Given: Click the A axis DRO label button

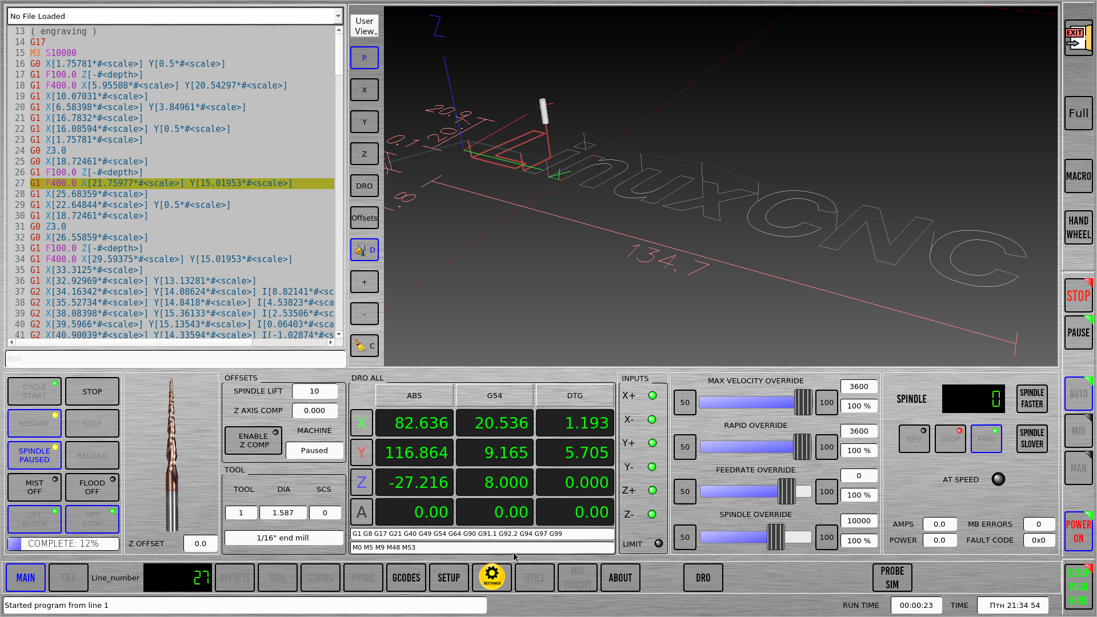Looking at the screenshot, I should [362, 512].
